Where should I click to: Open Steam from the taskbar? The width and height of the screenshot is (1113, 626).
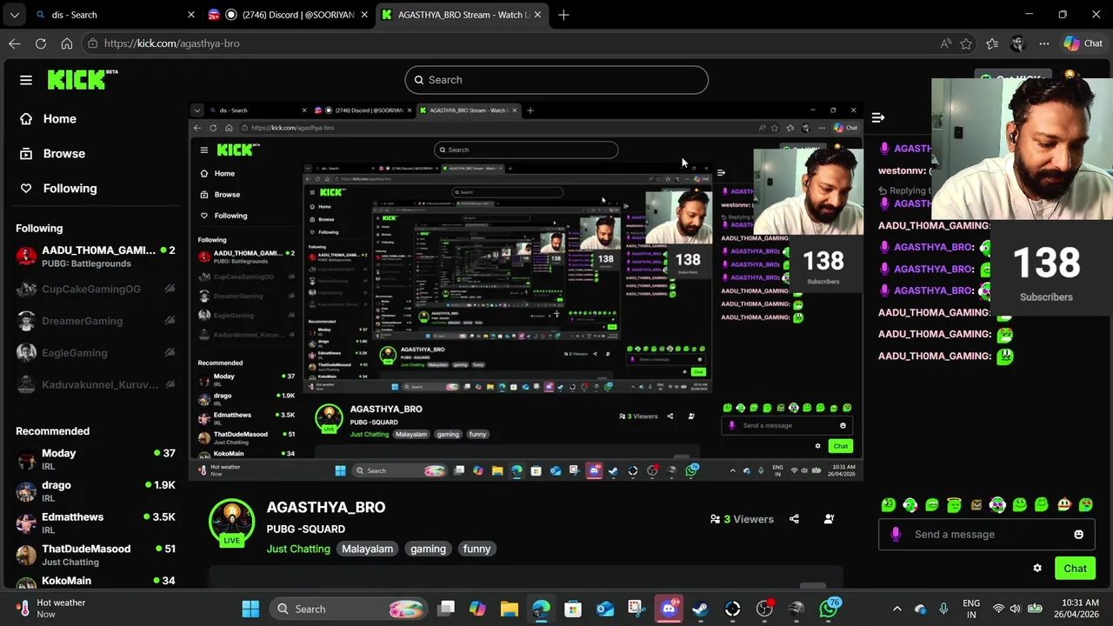pos(700,609)
